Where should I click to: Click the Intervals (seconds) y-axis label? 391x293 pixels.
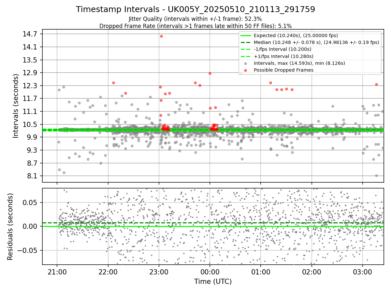[16, 106]
